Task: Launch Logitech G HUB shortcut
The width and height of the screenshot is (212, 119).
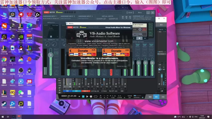Action: (38, 16)
